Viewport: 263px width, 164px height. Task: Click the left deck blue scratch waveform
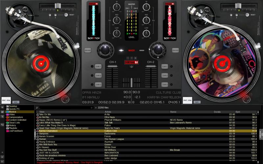coord(94,20)
